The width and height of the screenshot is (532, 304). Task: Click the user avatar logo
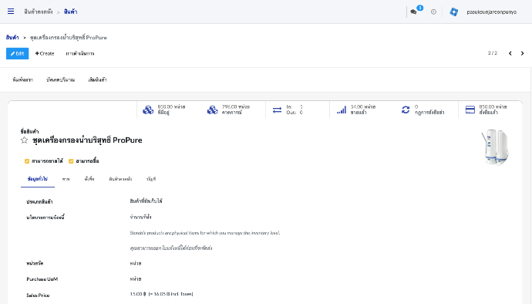(453, 12)
